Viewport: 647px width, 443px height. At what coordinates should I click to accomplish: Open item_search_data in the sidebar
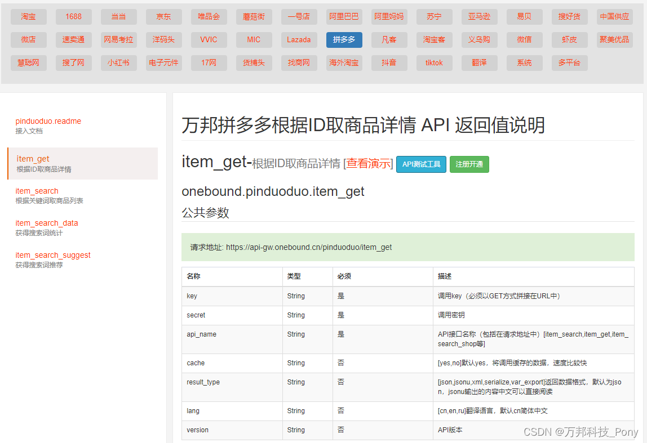coord(47,223)
